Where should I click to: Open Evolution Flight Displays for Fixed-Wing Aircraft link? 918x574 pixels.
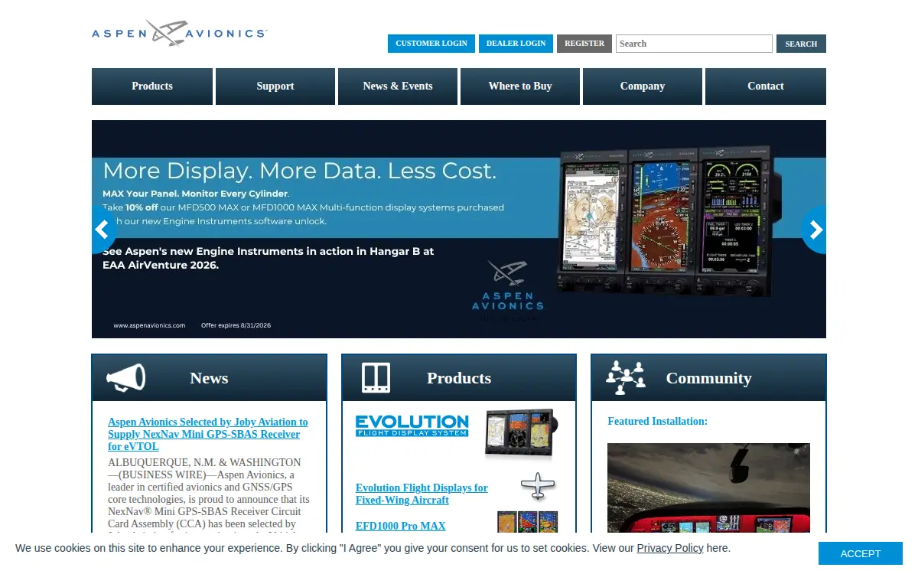click(422, 494)
